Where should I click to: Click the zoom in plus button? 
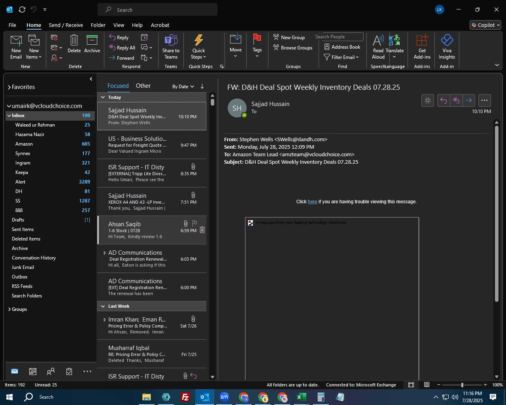click(x=485, y=385)
